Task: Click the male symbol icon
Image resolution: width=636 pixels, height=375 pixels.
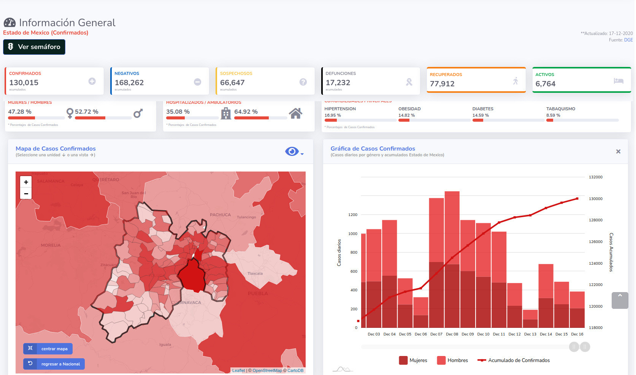Action: click(138, 113)
